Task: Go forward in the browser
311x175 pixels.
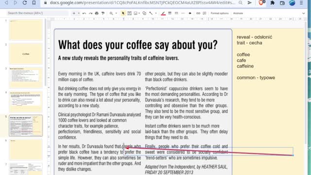Action: (15, 3)
